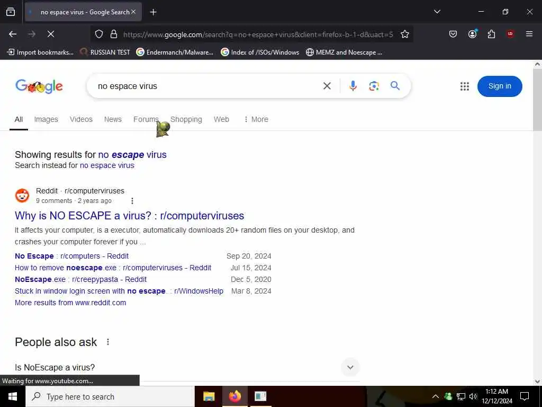Open the tracking protection shield icon
542x407 pixels.
click(99, 34)
